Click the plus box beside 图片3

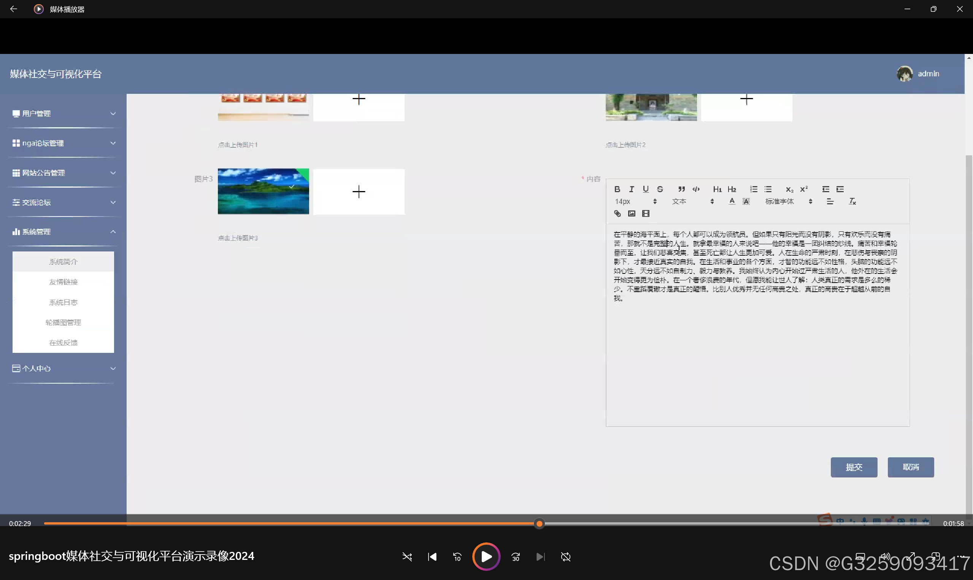point(359,191)
